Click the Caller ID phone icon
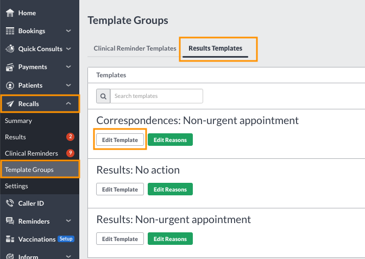365x259 pixels. pos(10,203)
